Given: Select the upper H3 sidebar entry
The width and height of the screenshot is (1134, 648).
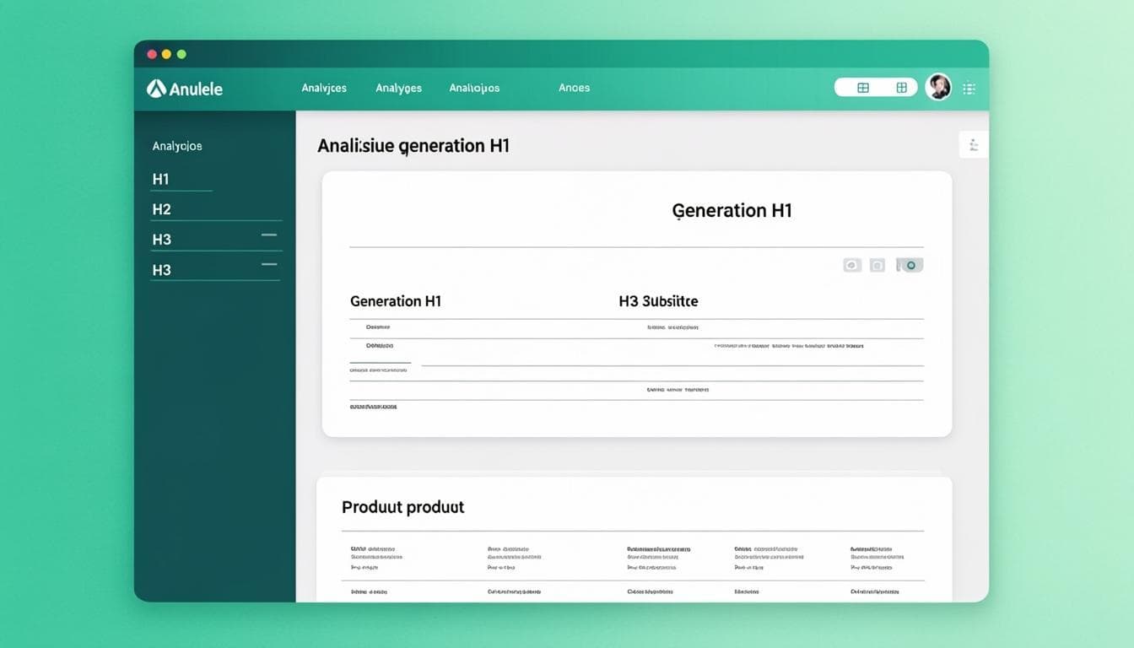Looking at the screenshot, I should [161, 240].
